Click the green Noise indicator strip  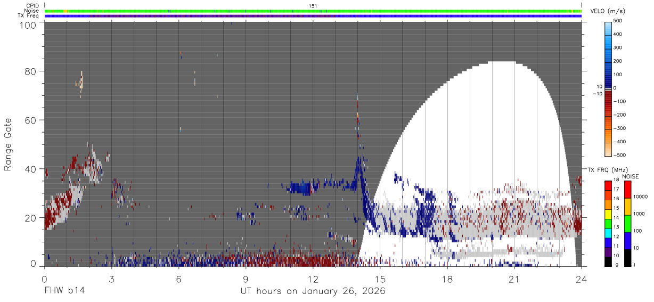313,11
